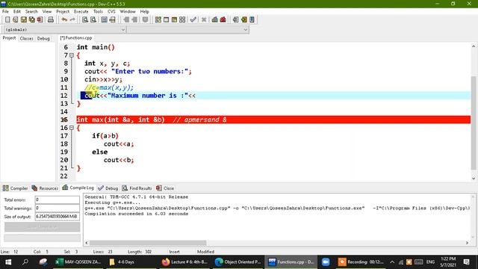This screenshot has height=269, width=478.
Task: Click the New file toolbar icon
Action: coord(7,19)
